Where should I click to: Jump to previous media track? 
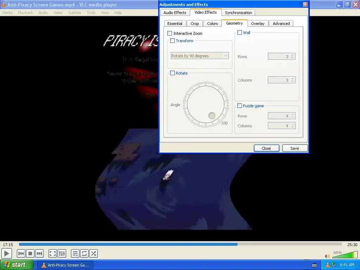[x=21, y=254]
